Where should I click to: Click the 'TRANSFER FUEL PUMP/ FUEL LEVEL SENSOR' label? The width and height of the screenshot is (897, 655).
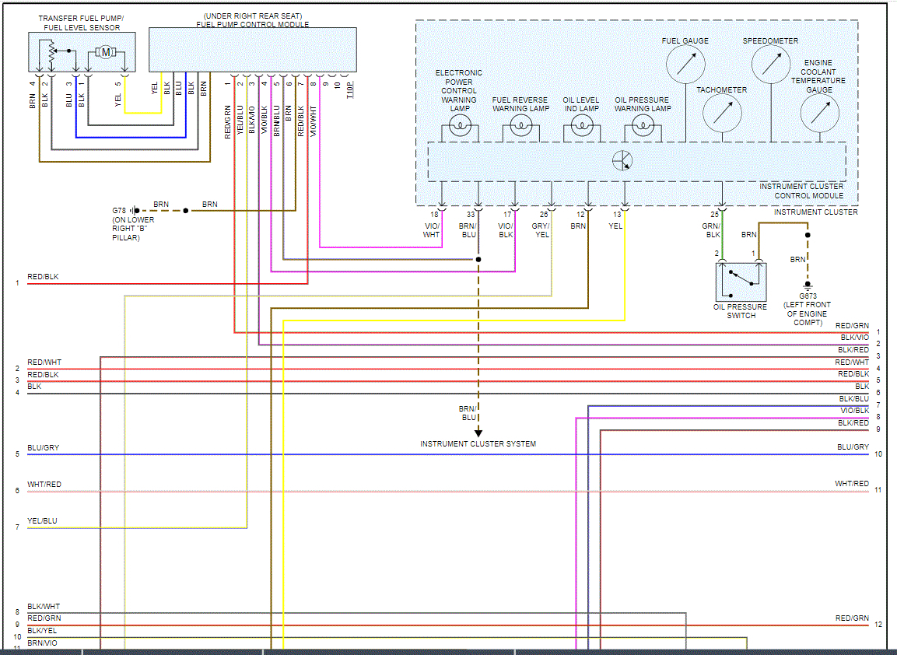point(81,23)
